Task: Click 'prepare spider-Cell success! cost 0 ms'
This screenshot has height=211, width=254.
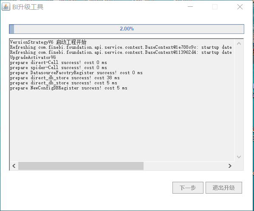Action: [x=59, y=67]
